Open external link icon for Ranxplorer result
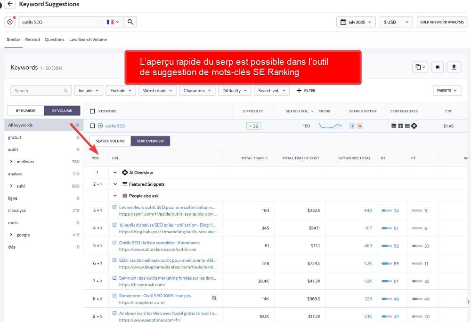471x322 pixels. coord(114,296)
